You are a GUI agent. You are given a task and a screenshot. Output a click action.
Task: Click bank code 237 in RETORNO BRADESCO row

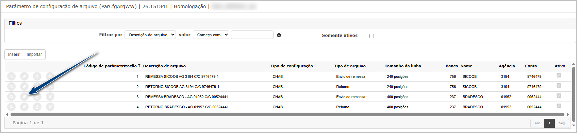(x=453, y=107)
